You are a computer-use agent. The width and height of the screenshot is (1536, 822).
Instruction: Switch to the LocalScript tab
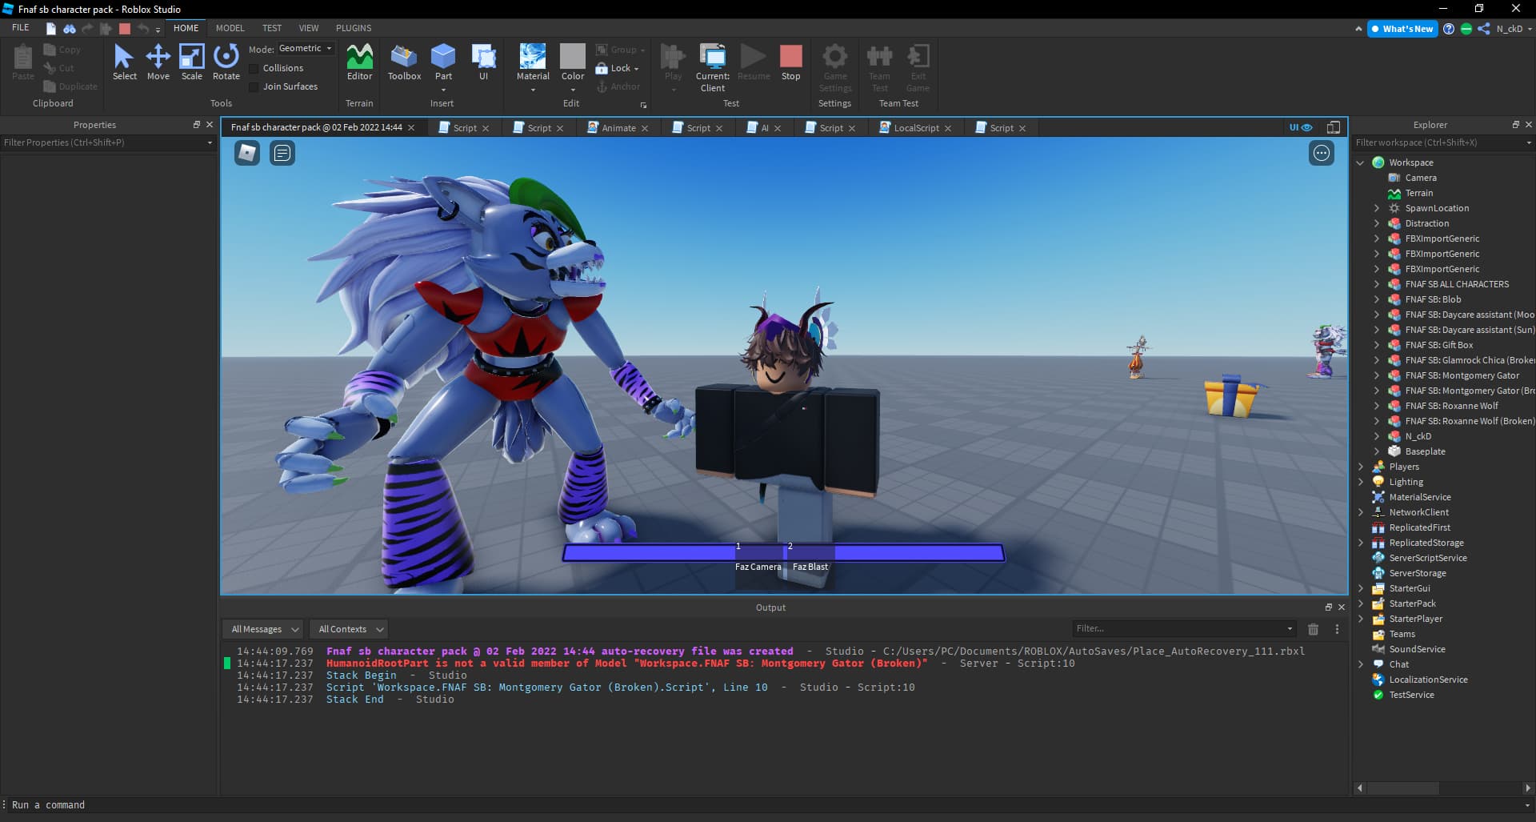point(916,128)
